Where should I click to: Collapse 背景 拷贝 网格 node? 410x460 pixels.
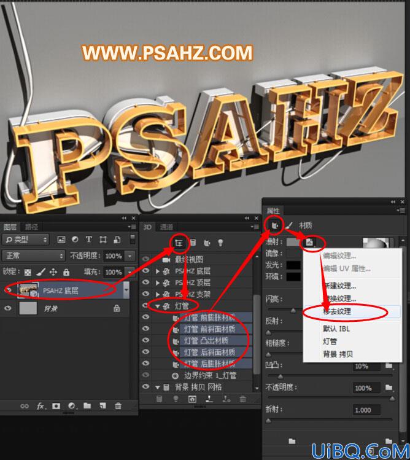tap(158, 388)
